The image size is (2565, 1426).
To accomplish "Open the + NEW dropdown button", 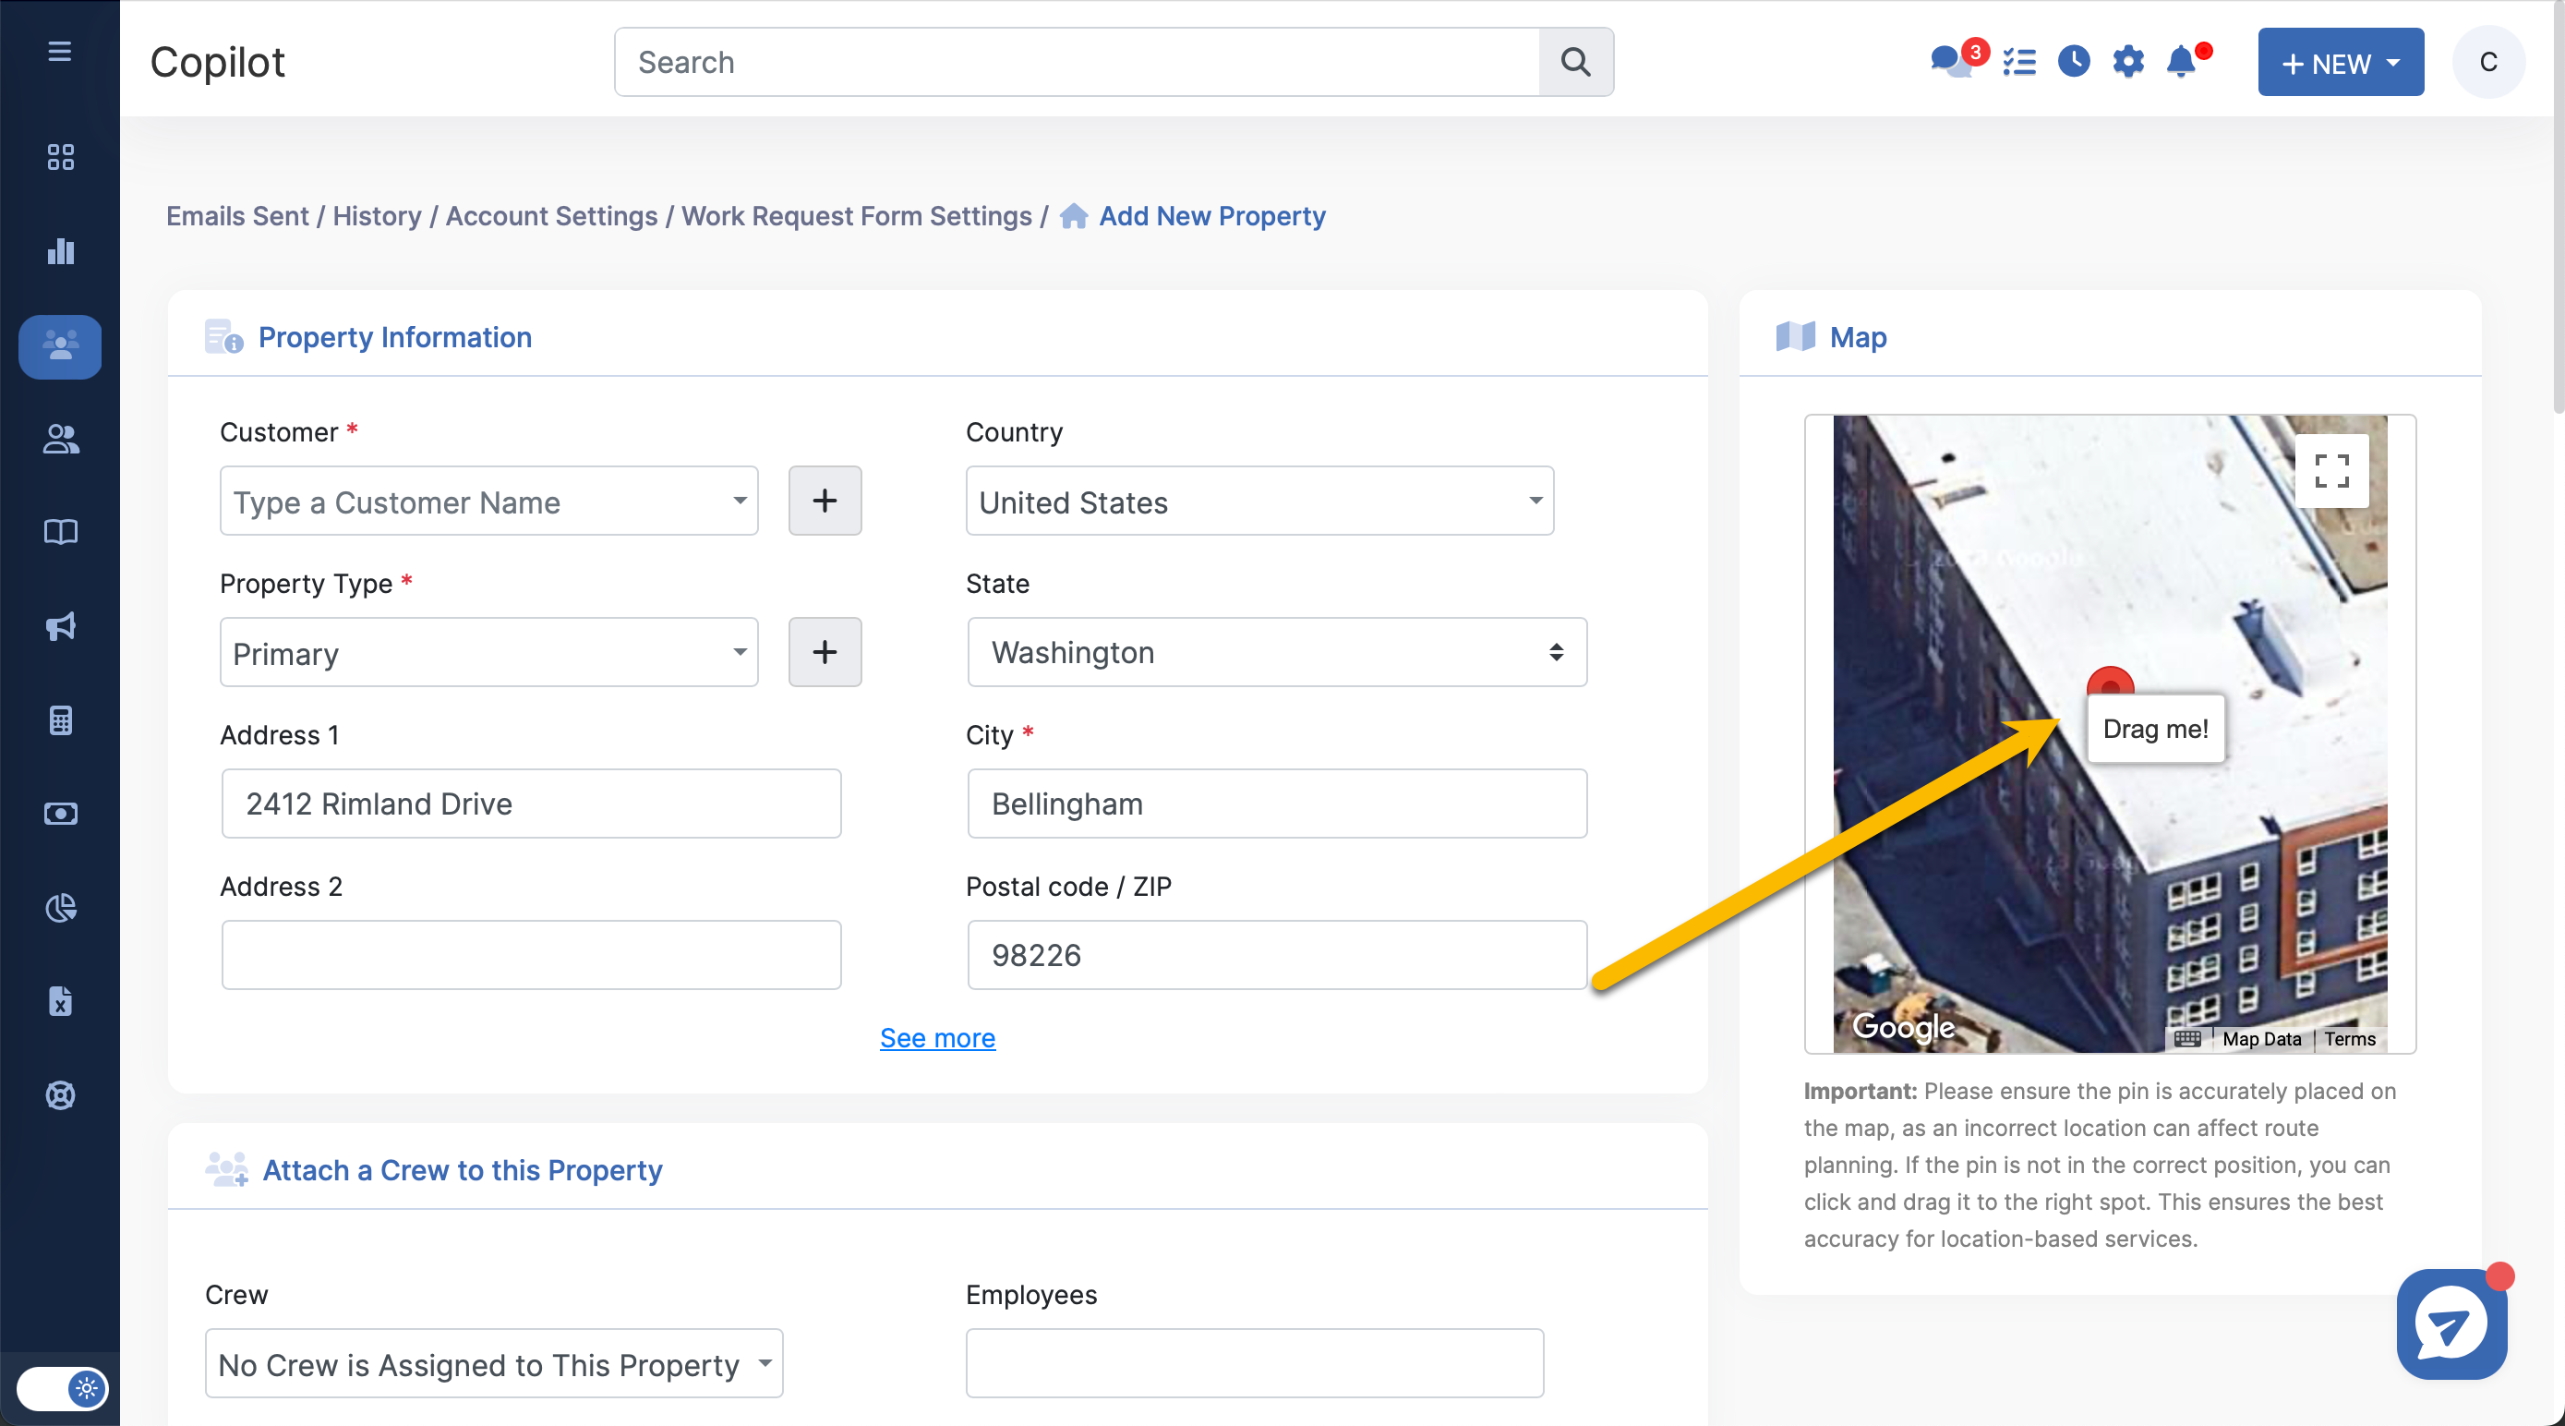I will (x=2340, y=63).
